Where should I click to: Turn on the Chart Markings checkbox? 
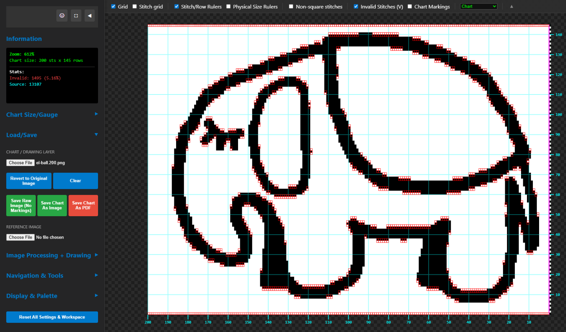(410, 6)
